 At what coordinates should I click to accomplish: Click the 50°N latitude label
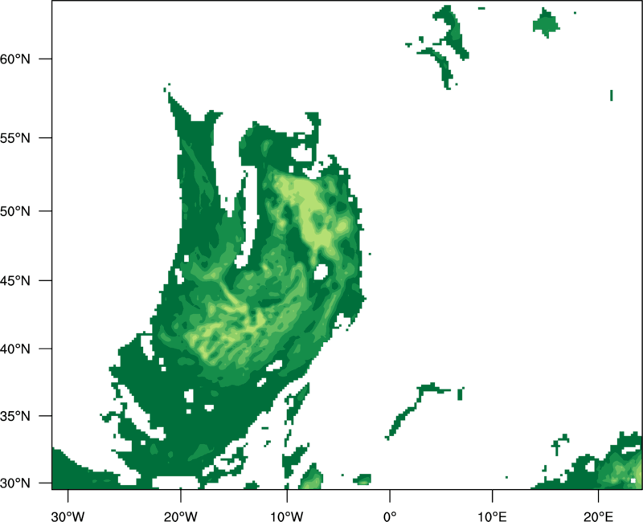(14, 211)
